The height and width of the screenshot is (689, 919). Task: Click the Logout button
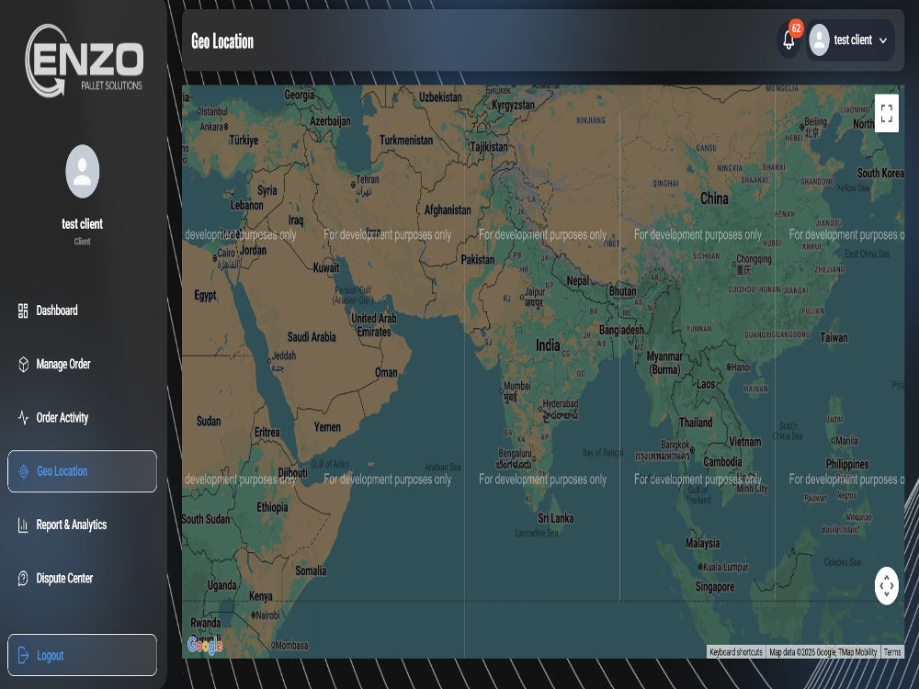click(x=82, y=655)
